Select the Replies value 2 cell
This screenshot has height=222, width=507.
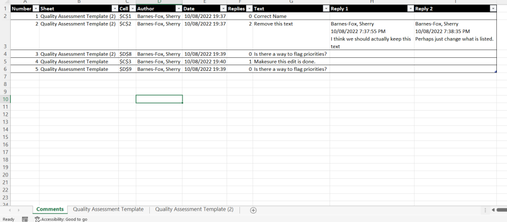click(x=239, y=35)
